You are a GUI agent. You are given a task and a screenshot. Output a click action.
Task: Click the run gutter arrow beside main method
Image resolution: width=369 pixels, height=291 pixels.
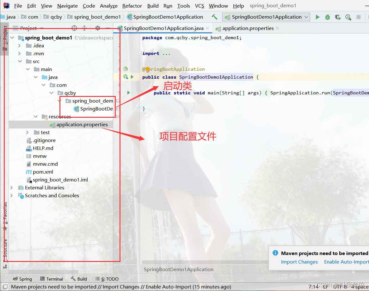coord(128,92)
